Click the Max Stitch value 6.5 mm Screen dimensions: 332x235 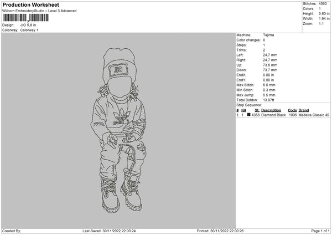click(x=269, y=85)
